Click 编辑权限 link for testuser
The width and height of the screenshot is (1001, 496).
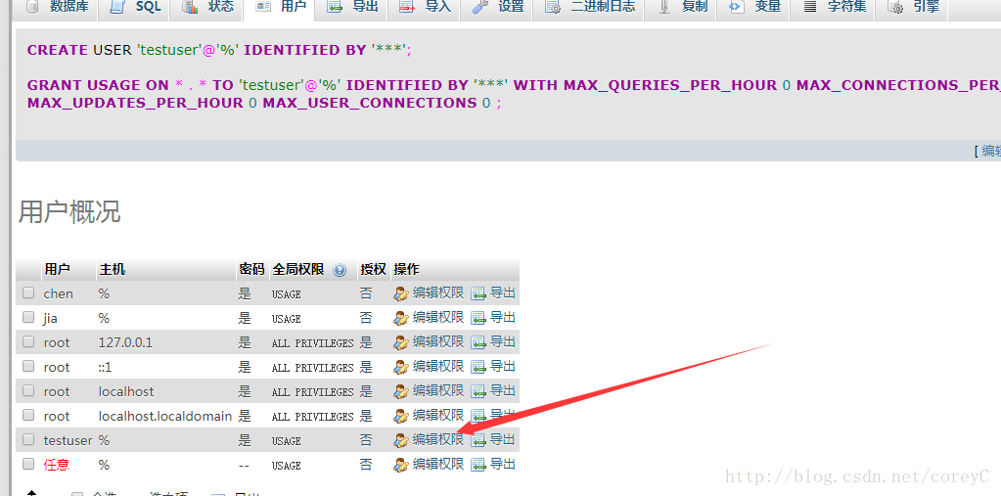[x=438, y=439]
